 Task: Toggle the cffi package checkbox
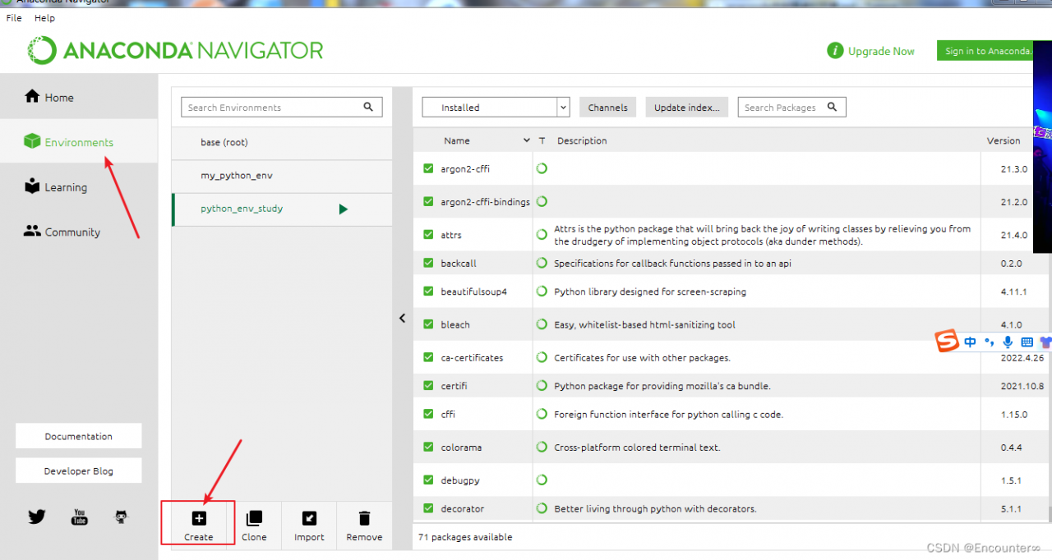(x=428, y=414)
